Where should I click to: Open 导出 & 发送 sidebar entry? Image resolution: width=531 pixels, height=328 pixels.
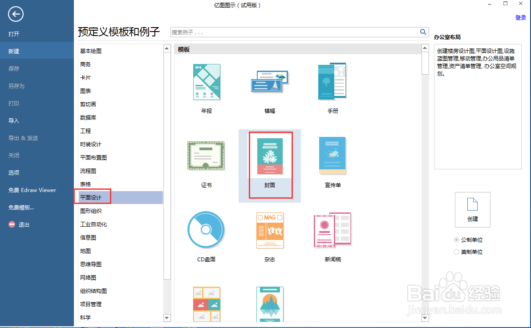tap(23, 138)
